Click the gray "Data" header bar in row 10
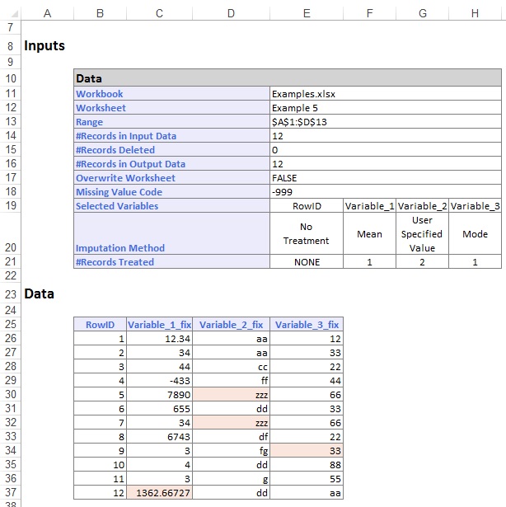Screen dimensions: 506x507 coord(287,79)
